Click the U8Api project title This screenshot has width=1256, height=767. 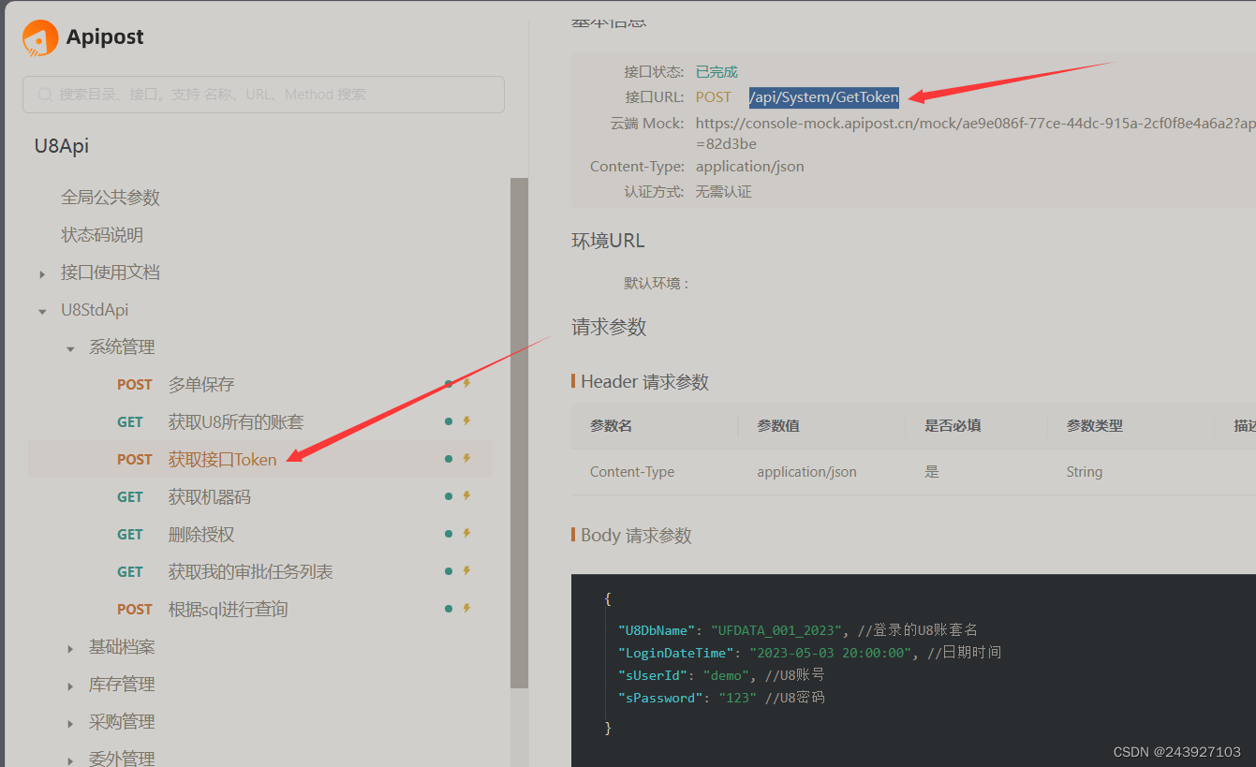[62, 145]
